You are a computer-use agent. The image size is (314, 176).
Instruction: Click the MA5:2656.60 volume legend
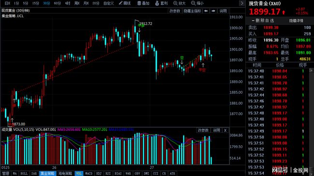pos(69,129)
